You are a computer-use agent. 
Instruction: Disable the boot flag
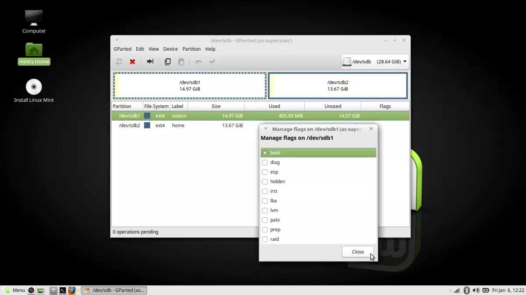click(265, 153)
